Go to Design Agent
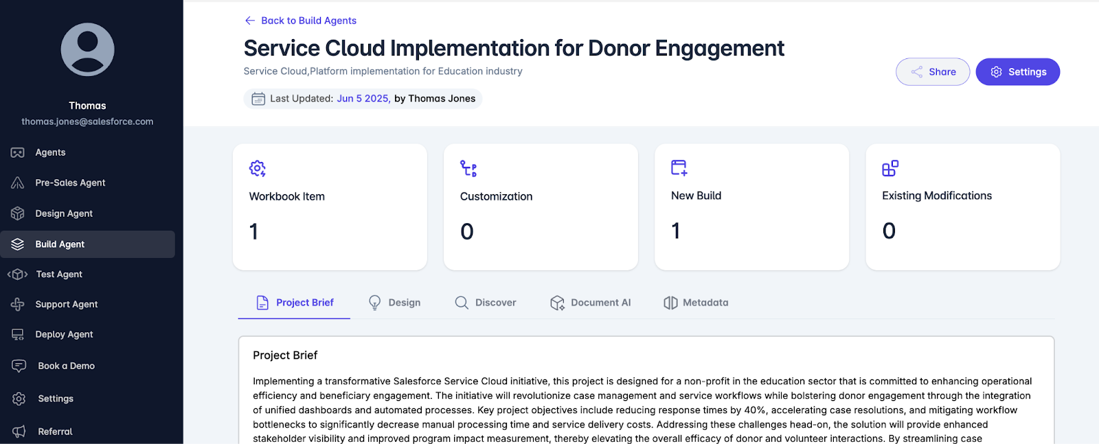 pos(87,213)
